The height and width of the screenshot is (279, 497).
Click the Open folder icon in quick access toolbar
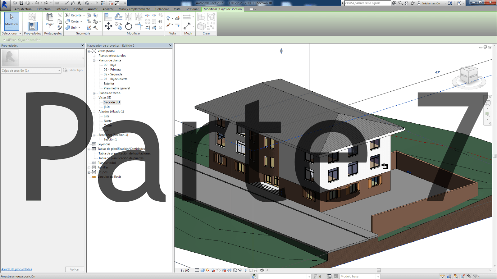tap(15, 3)
